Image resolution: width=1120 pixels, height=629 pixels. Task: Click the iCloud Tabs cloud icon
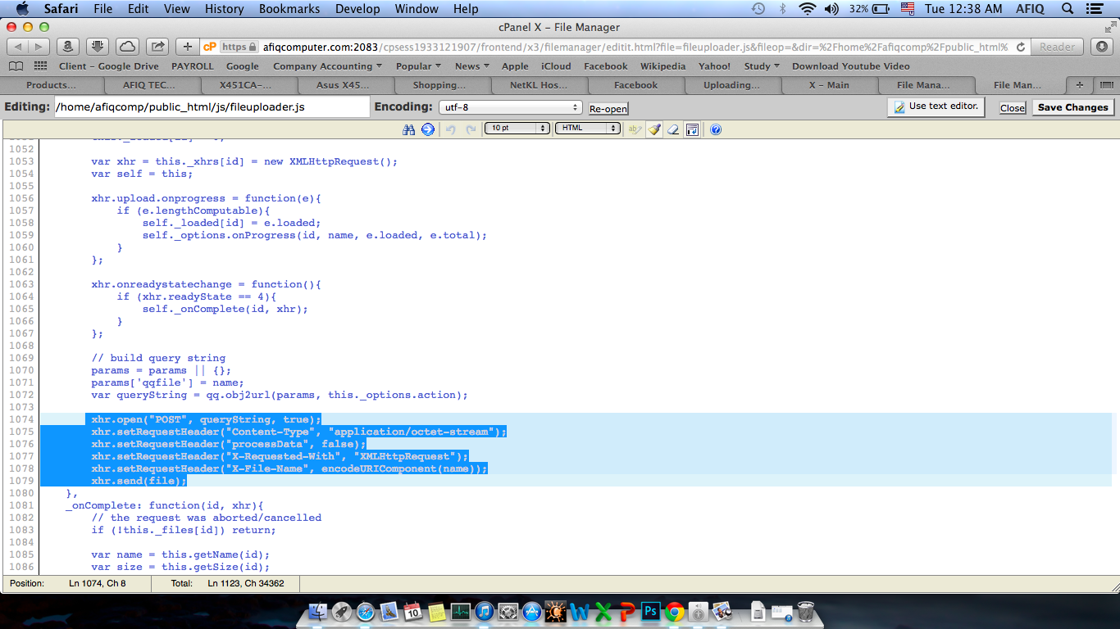click(127, 47)
